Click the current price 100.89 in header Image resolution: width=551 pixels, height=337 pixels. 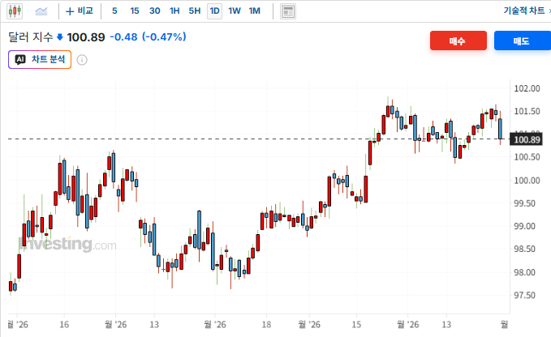pyautogui.click(x=86, y=37)
